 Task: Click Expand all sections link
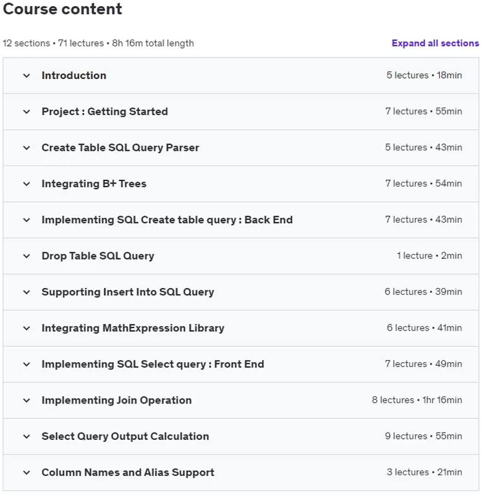point(435,43)
